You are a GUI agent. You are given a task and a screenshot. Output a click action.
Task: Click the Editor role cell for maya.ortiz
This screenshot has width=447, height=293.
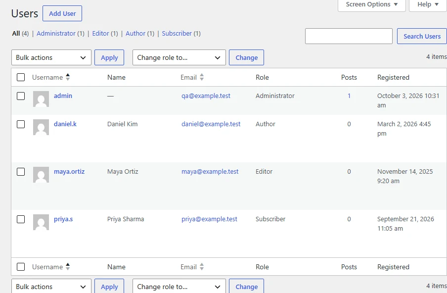(x=264, y=171)
